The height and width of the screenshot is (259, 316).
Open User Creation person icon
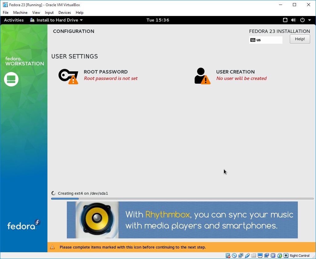pos(202,76)
